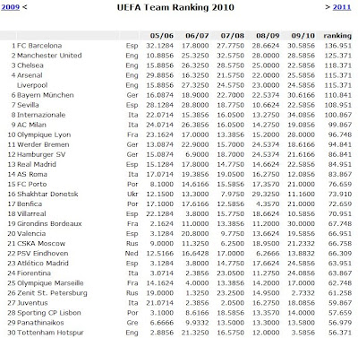Click the Zenit St. Petersburg entry
Image resolution: width=358 pixels, height=338 pixels.
tap(52, 293)
